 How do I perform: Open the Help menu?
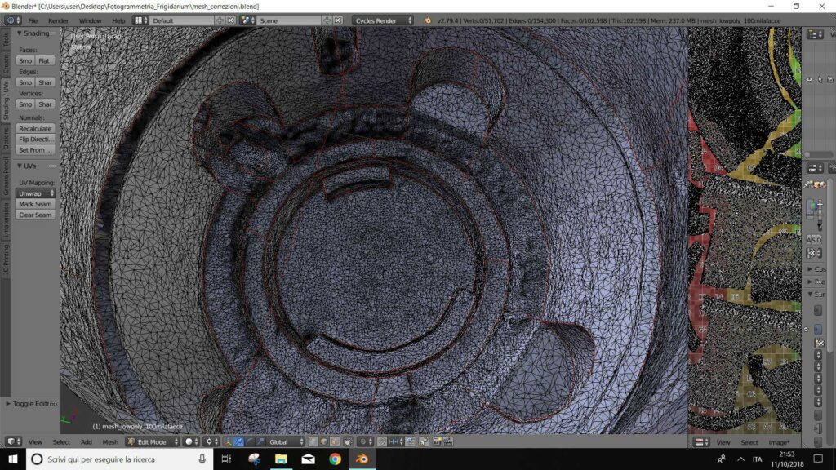pyautogui.click(x=118, y=20)
